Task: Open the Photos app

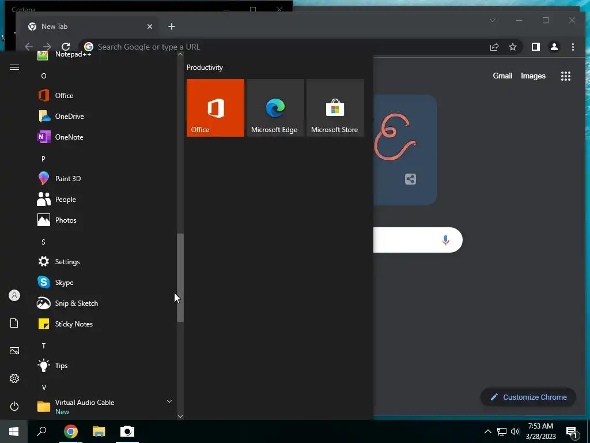Action: click(105, 220)
